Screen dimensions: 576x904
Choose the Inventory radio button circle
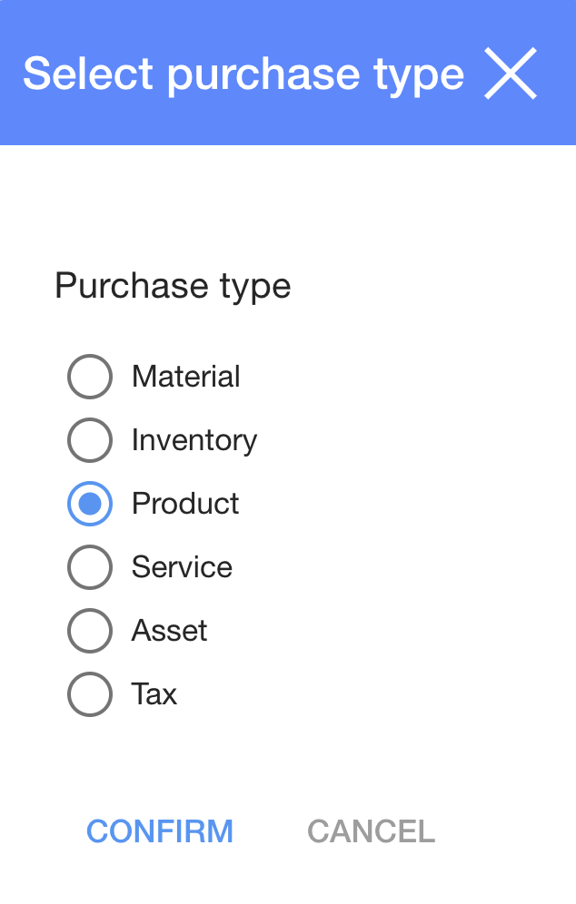click(x=90, y=440)
